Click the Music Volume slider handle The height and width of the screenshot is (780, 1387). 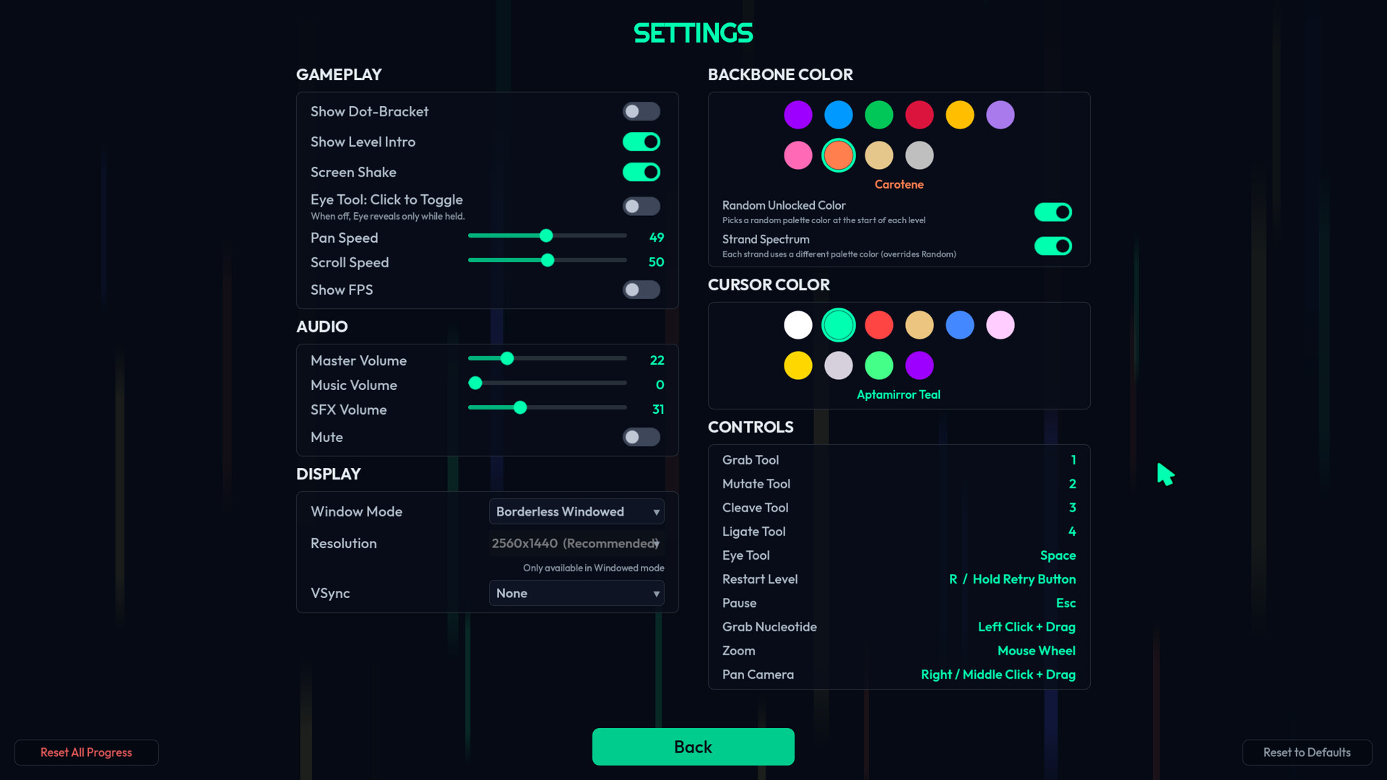point(475,383)
